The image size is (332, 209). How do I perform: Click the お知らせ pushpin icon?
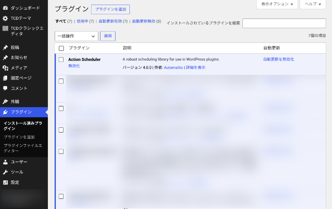[5, 58]
